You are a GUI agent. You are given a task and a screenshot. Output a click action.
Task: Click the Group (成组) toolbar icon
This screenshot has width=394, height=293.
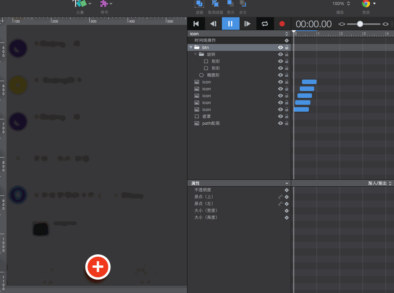(x=199, y=4)
